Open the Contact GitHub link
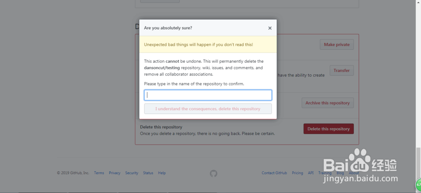Viewport: 421px width, 193px height. pos(274,173)
